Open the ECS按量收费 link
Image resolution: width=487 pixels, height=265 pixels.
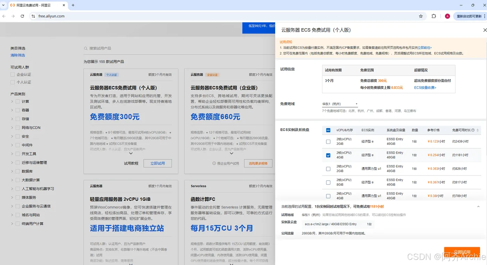pos(425,88)
